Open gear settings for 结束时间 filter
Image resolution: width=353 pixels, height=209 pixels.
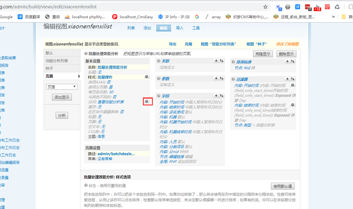tap(293, 105)
